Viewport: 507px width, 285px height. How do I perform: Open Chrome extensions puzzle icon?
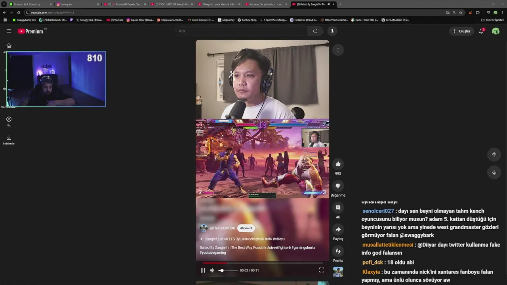pyautogui.click(x=477, y=12)
